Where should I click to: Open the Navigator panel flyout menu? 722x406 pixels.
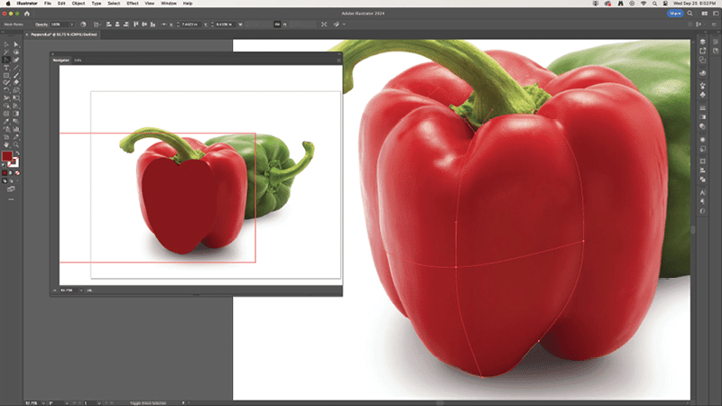pos(339,60)
